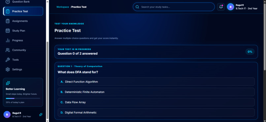Open Settings page label
266x122 pixels.
coord(17,70)
